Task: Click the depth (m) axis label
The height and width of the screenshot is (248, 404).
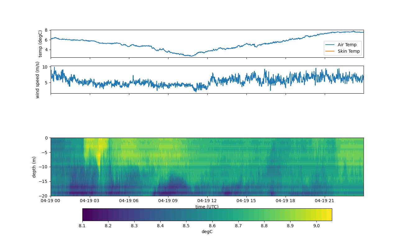Action: (34, 167)
